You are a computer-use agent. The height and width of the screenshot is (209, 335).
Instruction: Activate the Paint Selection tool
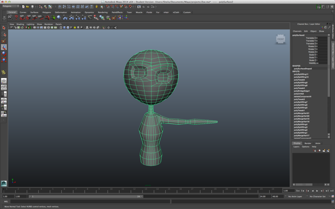pyautogui.click(x=4, y=41)
